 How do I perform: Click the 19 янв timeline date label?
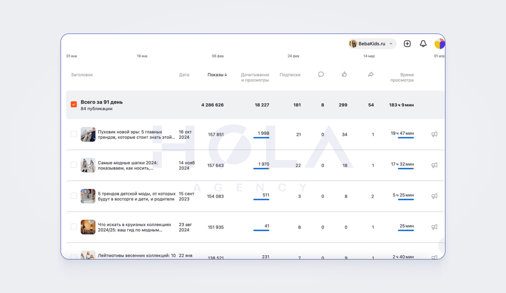tap(142, 56)
